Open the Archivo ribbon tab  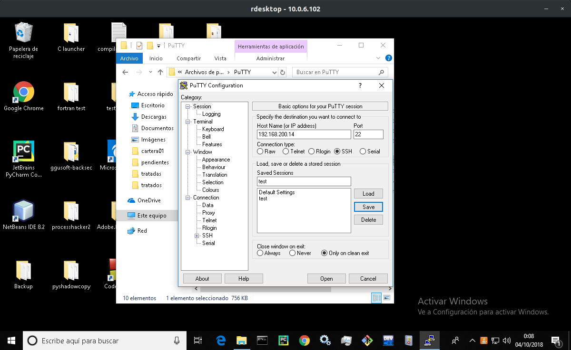(129, 58)
